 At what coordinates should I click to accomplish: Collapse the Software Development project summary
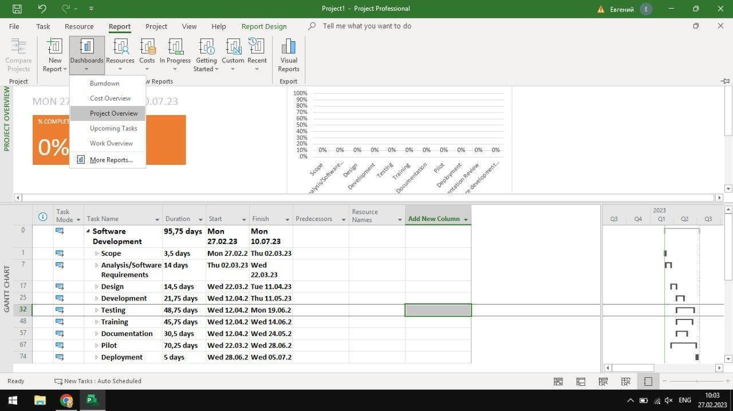[88, 232]
